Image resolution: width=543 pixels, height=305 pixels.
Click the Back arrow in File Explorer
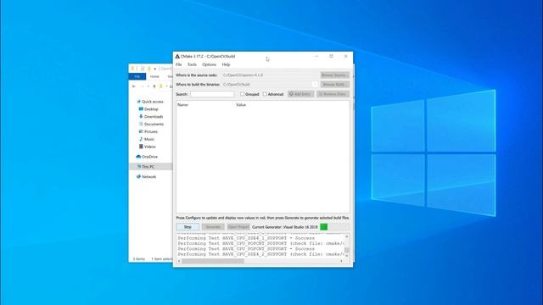pos(134,86)
